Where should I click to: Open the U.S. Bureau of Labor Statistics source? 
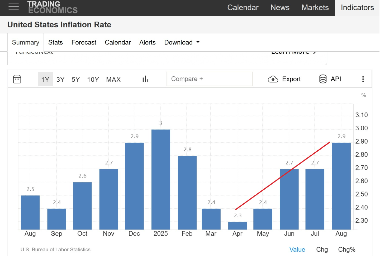coord(55,249)
